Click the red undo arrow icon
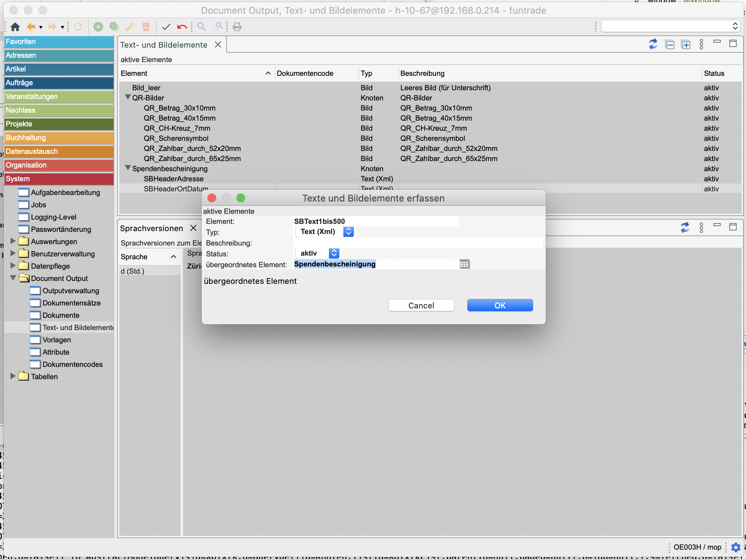 [182, 27]
